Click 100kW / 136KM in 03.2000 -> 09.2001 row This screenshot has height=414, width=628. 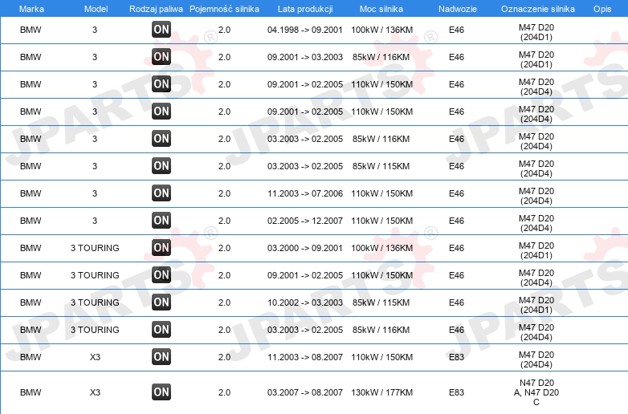[x=381, y=248]
